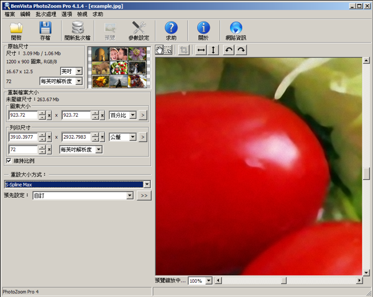Flip image horizontally
Image resolution: width=373 pixels, height=297 pixels.
(x=201, y=50)
